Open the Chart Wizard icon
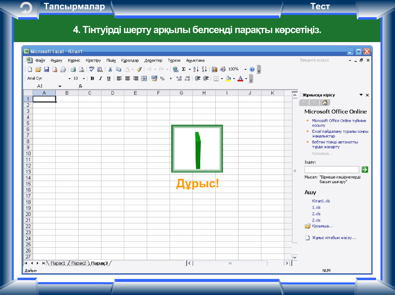This screenshot has height=295, width=395. (215, 70)
